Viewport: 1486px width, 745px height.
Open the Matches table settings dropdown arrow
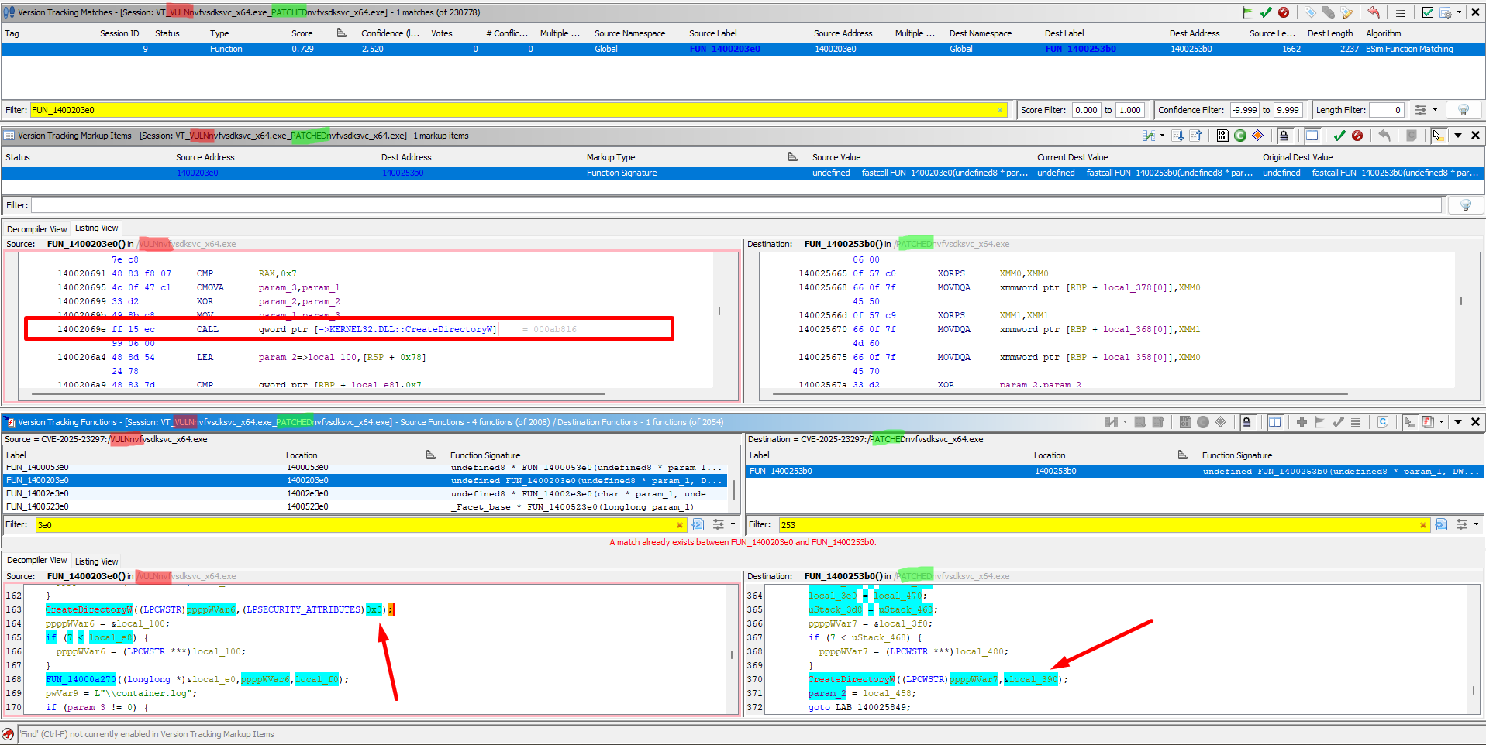pyautogui.click(x=1459, y=12)
